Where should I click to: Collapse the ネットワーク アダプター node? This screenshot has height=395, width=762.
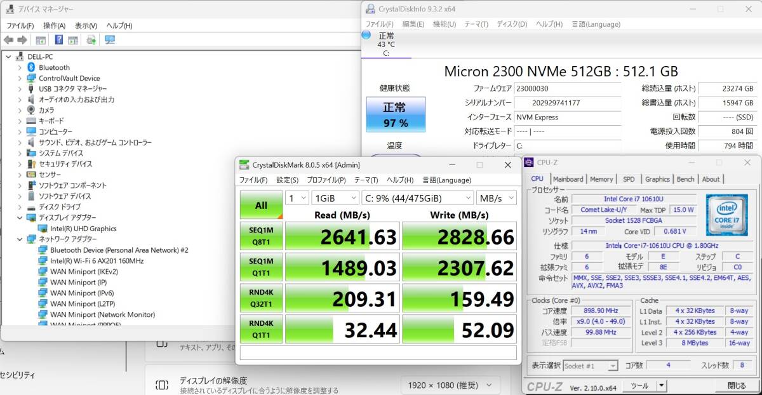[x=20, y=239]
